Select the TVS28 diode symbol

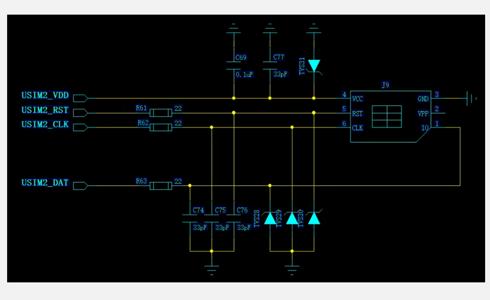(x=270, y=218)
